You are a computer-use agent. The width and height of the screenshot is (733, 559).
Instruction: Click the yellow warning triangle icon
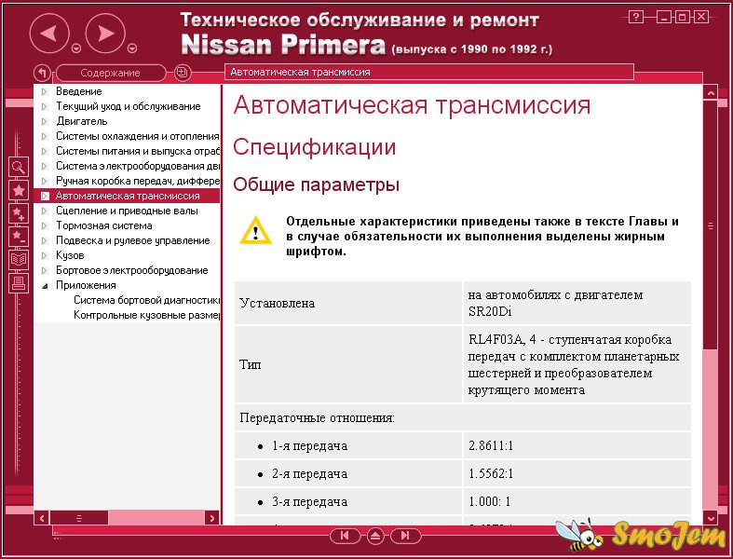coord(255,230)
